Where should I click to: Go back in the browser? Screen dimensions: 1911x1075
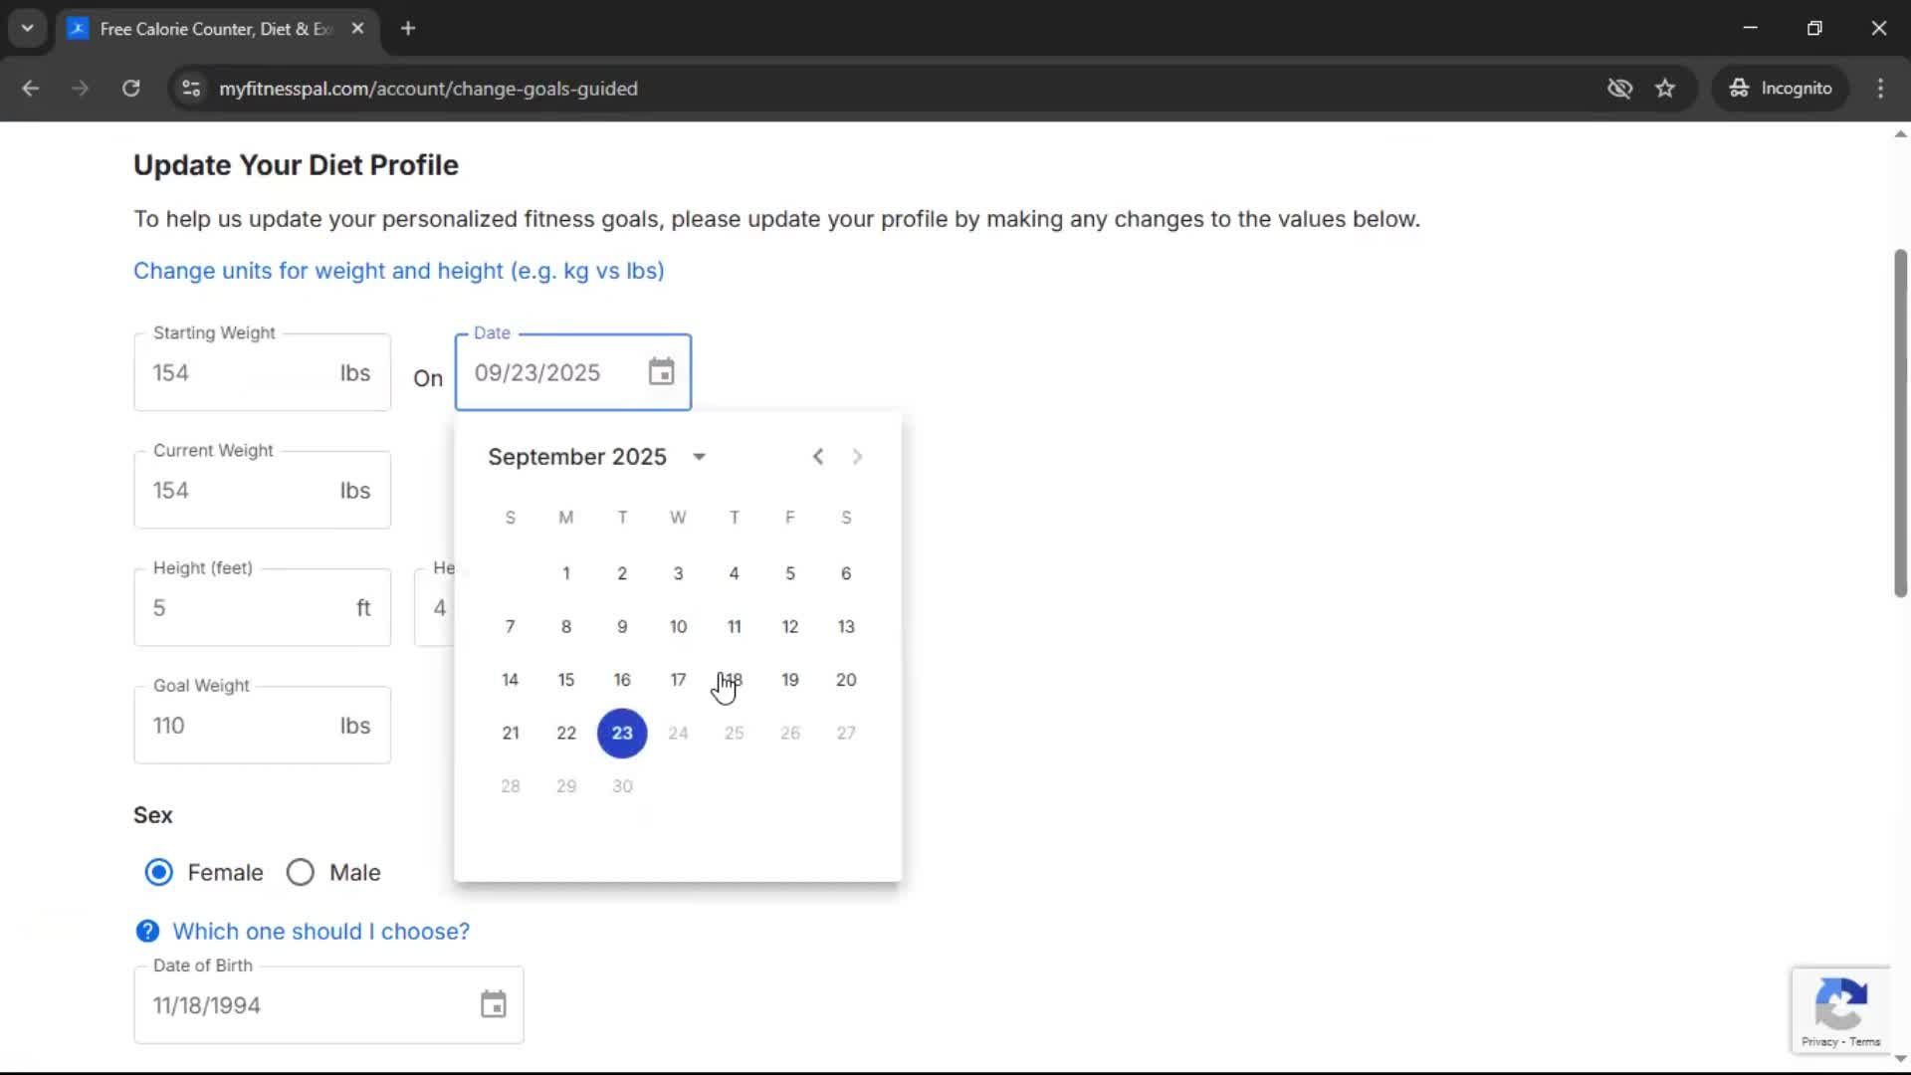(30, 88)
